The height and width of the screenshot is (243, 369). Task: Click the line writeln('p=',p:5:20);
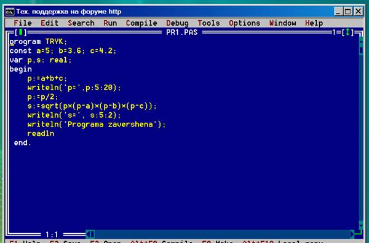tap(74, 88)
